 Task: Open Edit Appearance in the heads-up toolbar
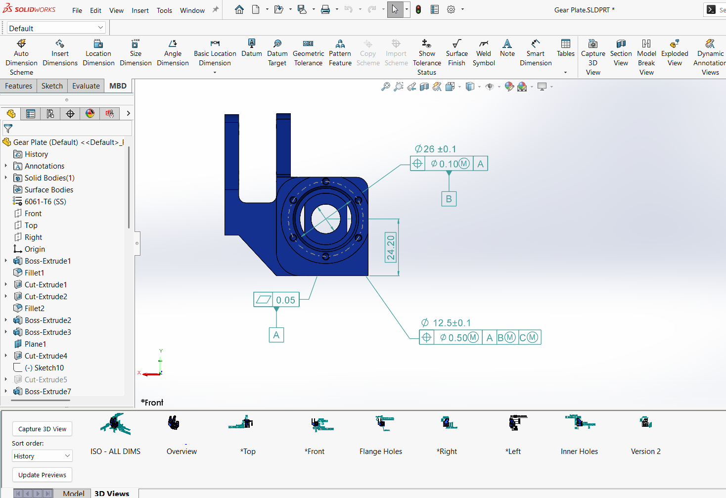pyautogui.click(x=508, y=87)
